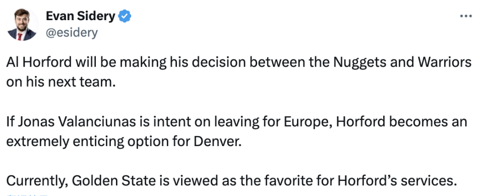
Task: Click the sentence starting "Currently, Golden State"
Action: (231, 181)
